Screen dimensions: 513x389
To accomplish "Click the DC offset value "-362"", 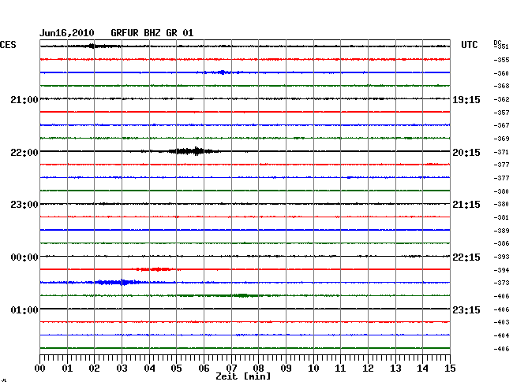I will point(501,99).
